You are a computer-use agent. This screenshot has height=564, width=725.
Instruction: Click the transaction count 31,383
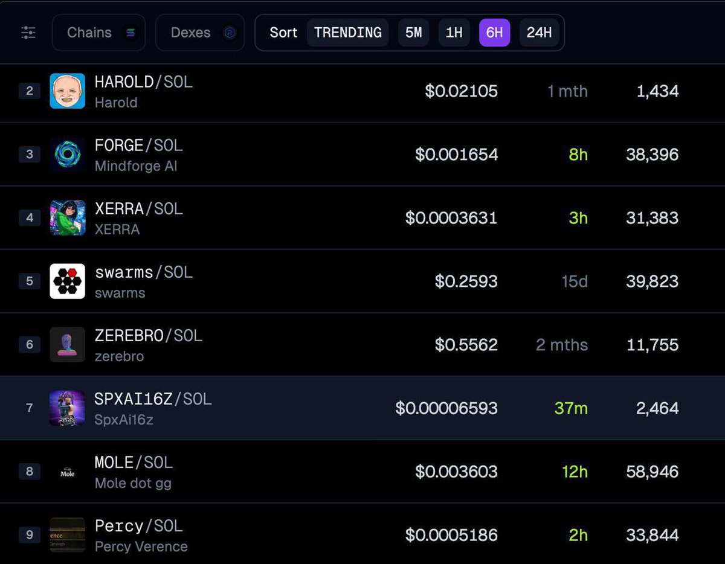(x=652, y=218)
